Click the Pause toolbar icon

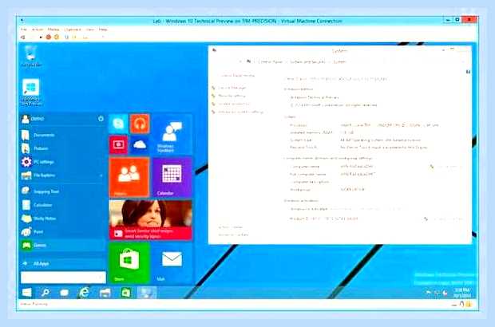point(66,37)
